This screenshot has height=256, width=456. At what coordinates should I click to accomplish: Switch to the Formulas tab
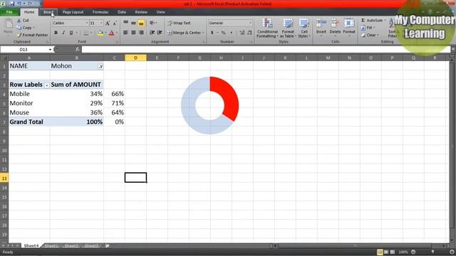click(100, 12)
